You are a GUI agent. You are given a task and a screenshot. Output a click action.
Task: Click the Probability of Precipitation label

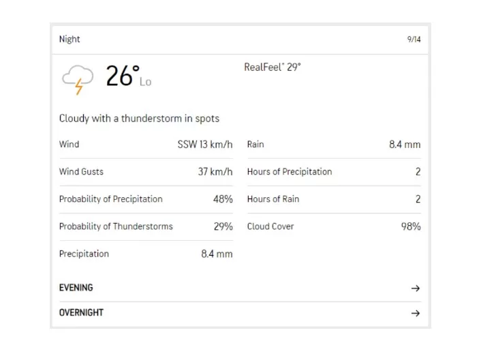click(110, 199)
